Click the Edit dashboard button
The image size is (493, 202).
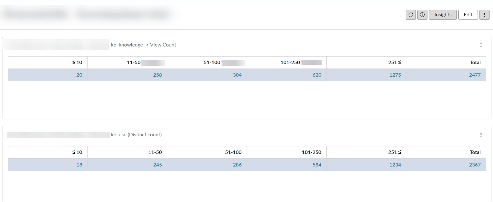[468, 15]
